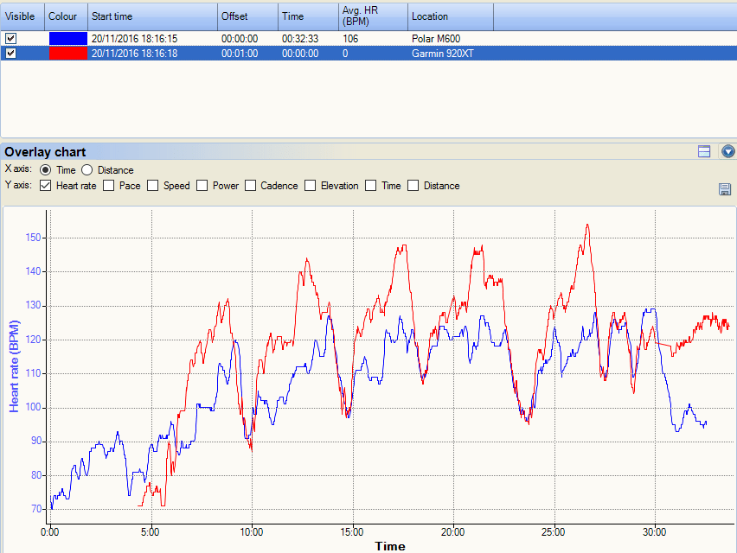Viewport: 737px width, 553px height.
Task: Click the blue colour swatch for Polar M600
Action: tap(66, 38)
